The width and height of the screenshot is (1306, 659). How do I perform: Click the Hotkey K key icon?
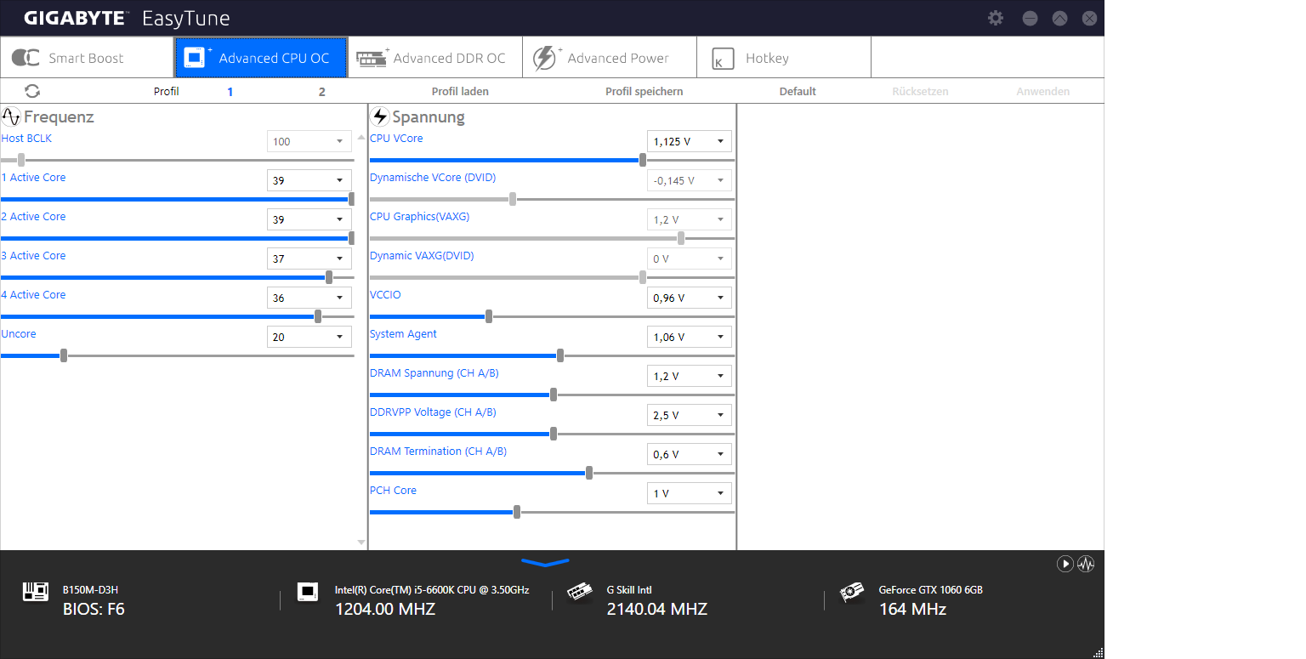point(723,59)
